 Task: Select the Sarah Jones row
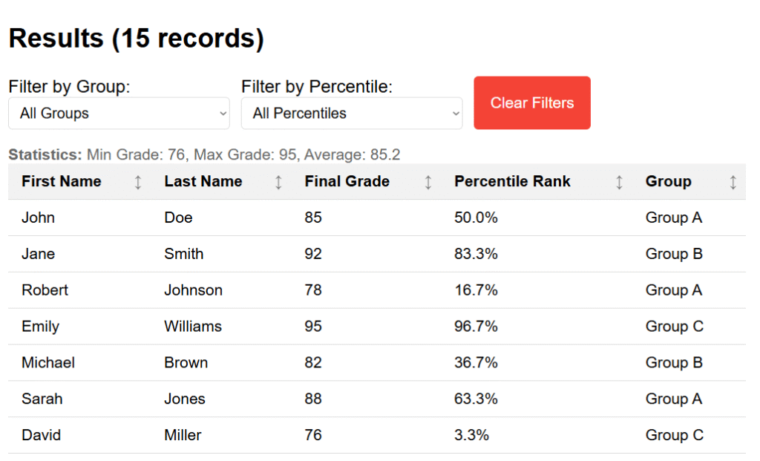[x=377, y=399]
